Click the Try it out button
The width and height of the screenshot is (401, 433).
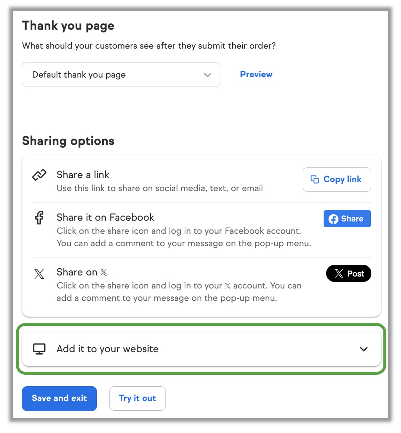click(137, 398)
